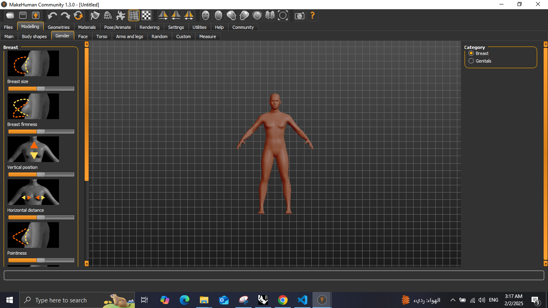Click the Save floppy disk icon
This screenshot has width=548, height=308.
coord(23,16)
